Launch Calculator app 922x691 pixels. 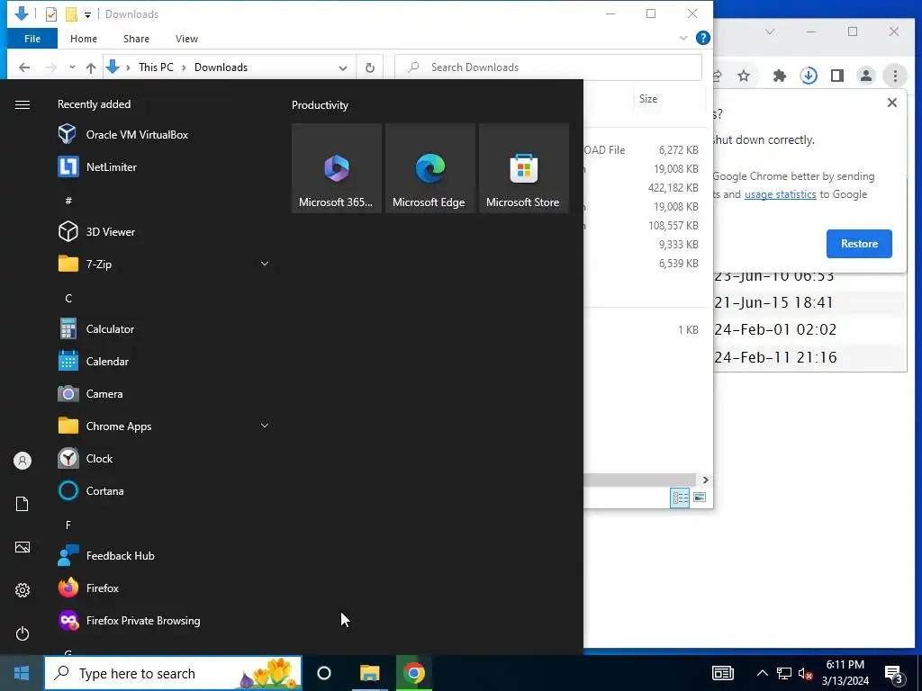point(164,329)
